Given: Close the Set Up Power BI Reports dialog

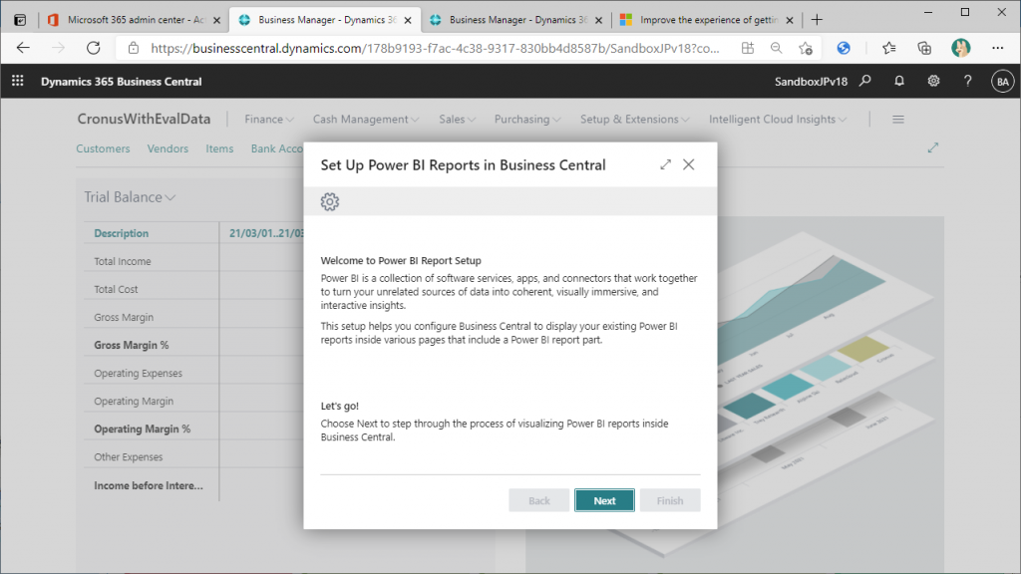Looking at the screenshot, I should 688,164.
